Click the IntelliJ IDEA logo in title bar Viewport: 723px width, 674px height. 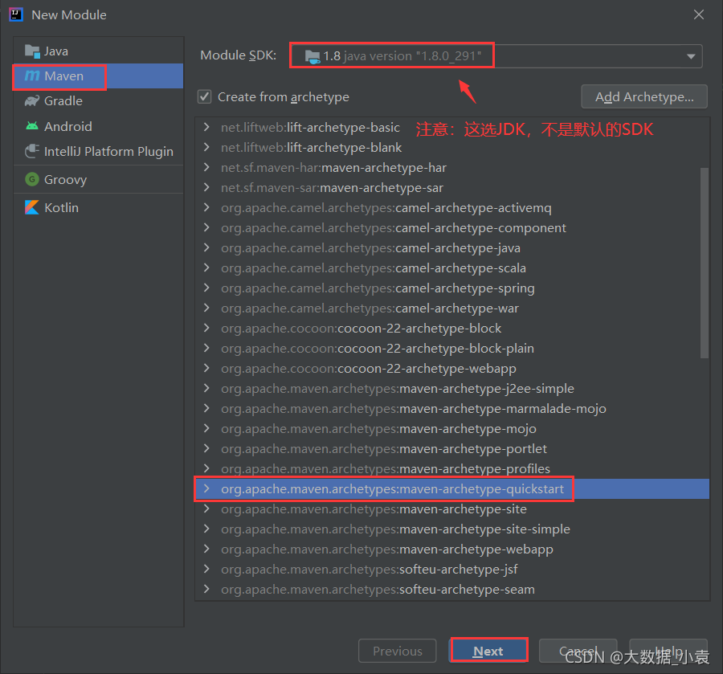point(16,14)
